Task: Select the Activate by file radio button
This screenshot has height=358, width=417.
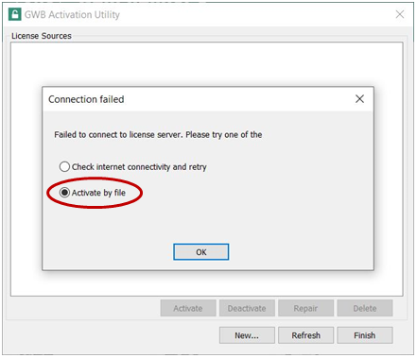Action: tap(64, 193)
